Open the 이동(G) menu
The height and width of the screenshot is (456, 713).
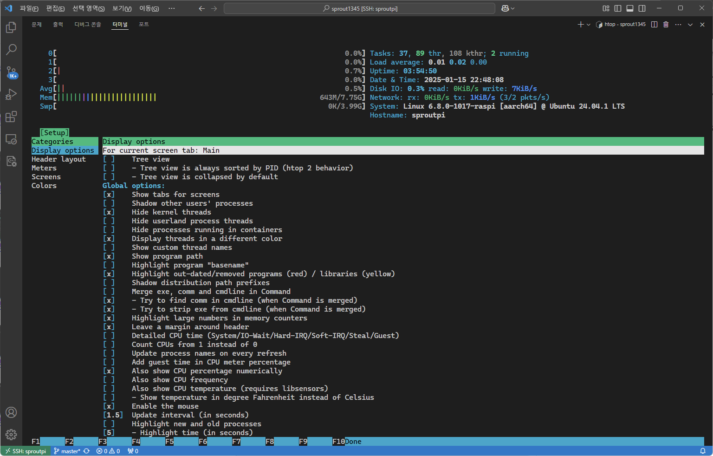[x=149, y=8]
